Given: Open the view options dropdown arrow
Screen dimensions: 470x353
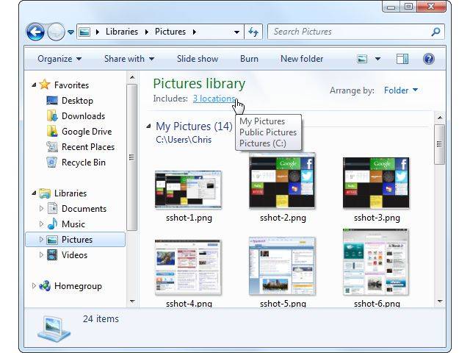Looking at the screenshot, I should 377,59.
